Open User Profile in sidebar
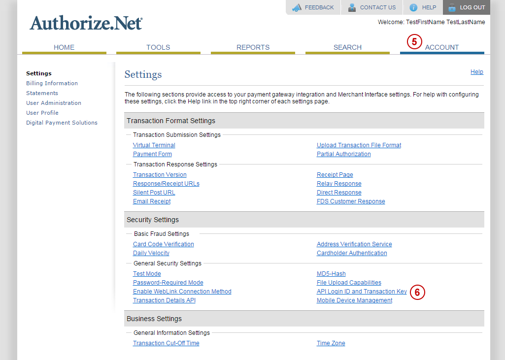 [x=42, y=113]
